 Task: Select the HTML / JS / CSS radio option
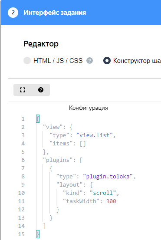tap(27, 60)
